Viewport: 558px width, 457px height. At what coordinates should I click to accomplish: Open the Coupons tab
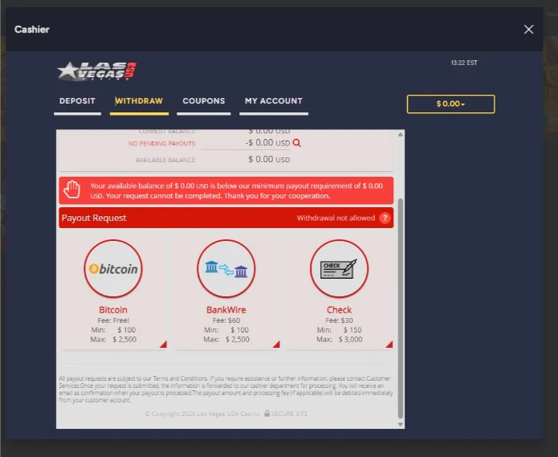coord(203,101)
